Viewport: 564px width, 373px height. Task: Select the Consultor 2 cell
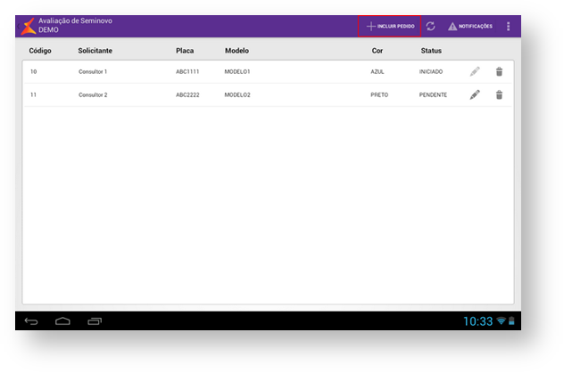93,95
